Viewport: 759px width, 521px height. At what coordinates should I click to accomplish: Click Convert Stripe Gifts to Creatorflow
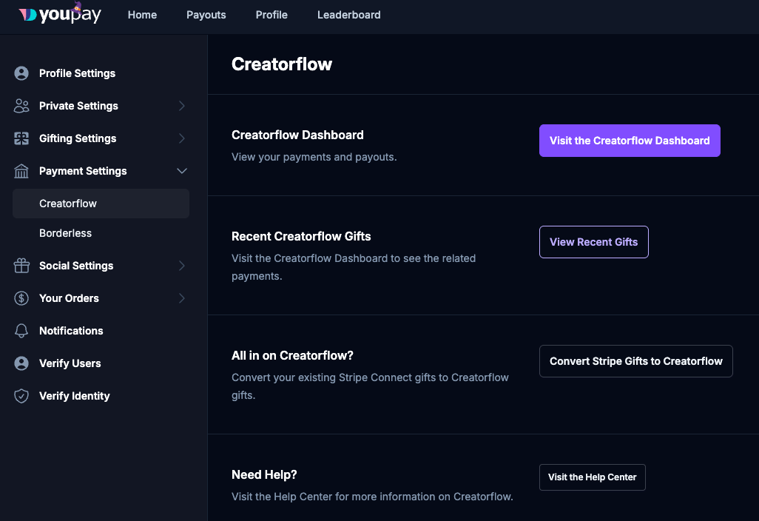click(636, 361)
